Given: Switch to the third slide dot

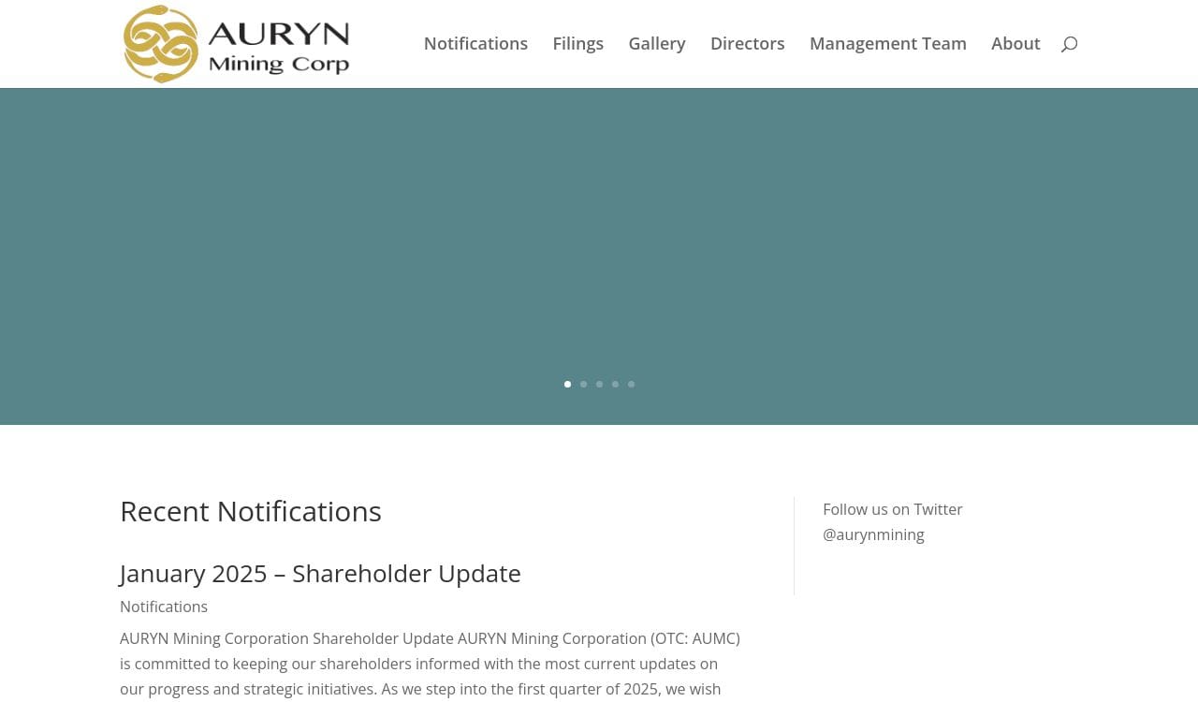Looking at the screenshot, I should click(x=599, y=384).
